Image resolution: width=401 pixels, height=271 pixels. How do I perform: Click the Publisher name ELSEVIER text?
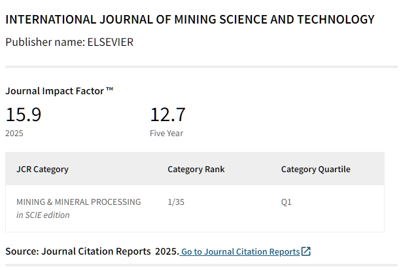69,43
